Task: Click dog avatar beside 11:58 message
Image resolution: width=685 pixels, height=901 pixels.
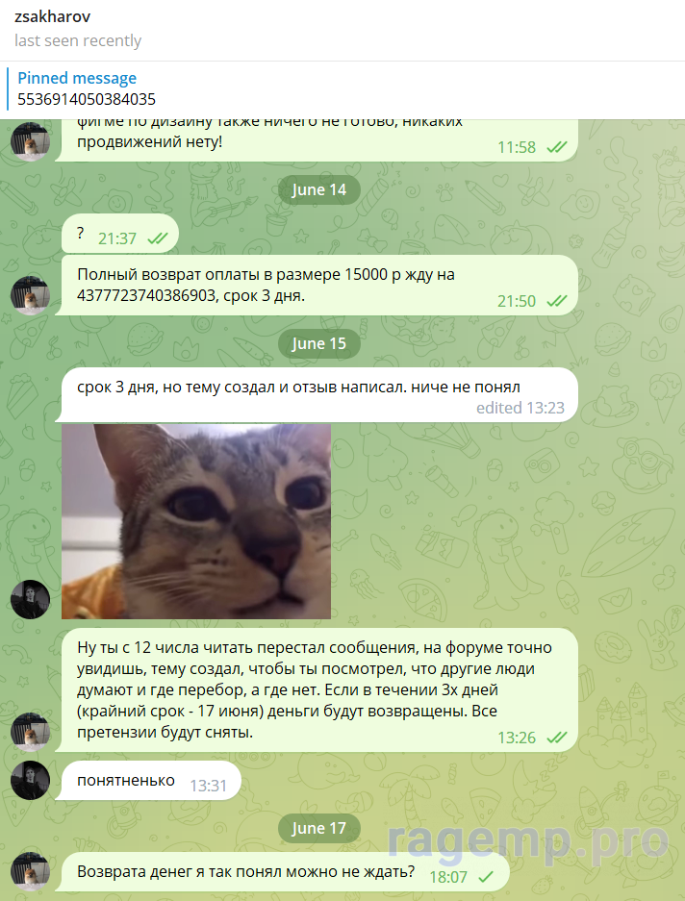Action: tap(30, 141)
